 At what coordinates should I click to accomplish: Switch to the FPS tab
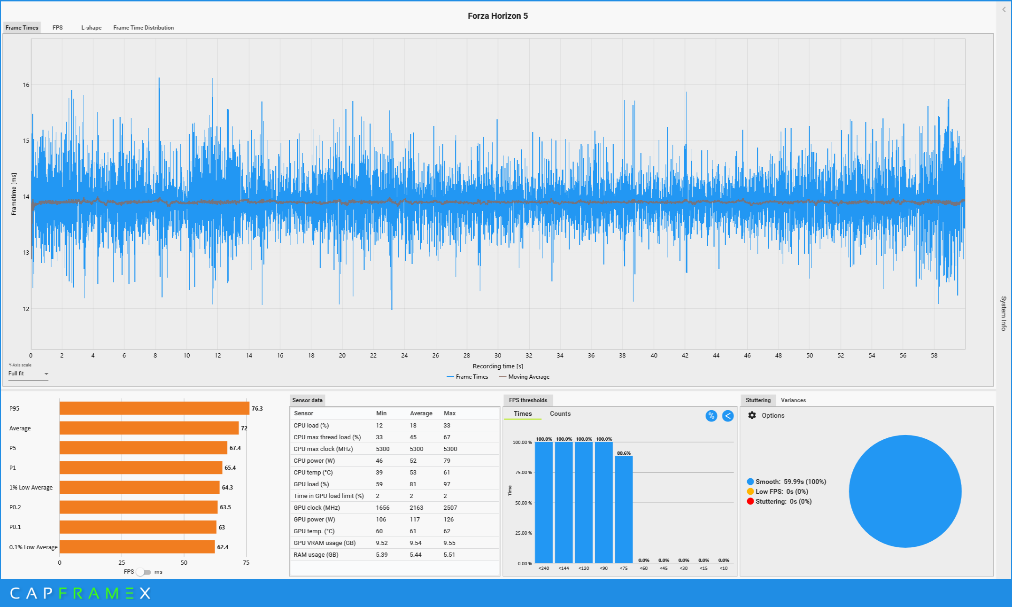pyautogui.click(x=57, y=28)
